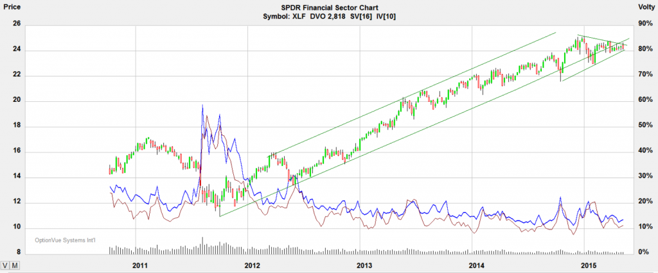Click the 90% volatility axis label
The image size is (658, 273).
pyautogui.click(x=645, y=24)
